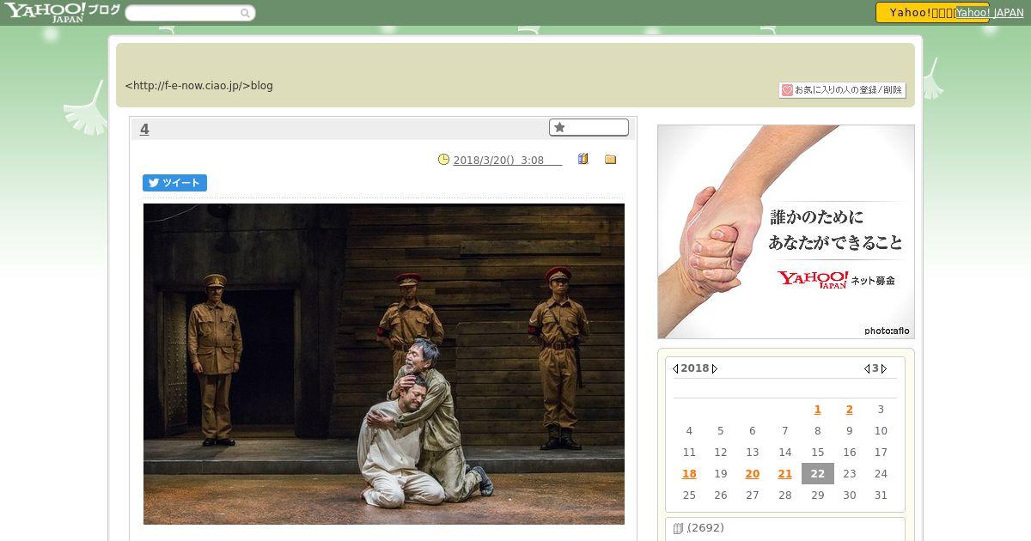Open the Yahoo! net donation banner ad
The image size is (1031, 541).
[x=786, y=232]
